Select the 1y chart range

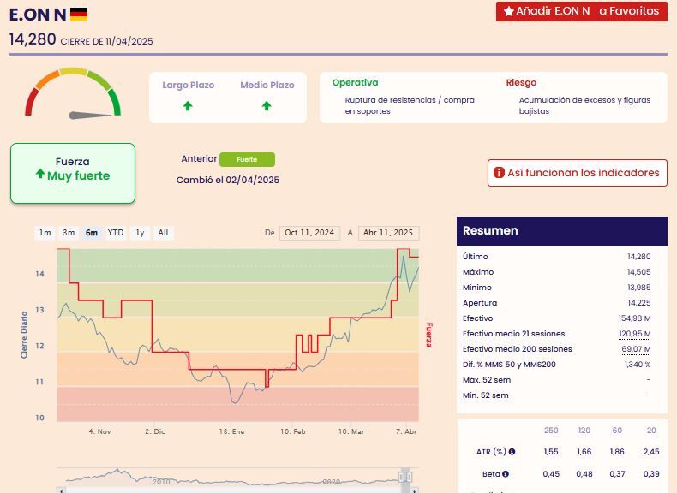click(x=140, y=233)
